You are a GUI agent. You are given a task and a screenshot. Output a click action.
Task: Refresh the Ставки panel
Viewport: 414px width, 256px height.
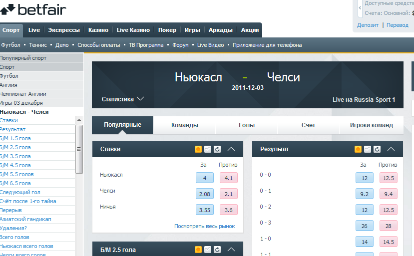pyautogui.click(x=217, y=149)
